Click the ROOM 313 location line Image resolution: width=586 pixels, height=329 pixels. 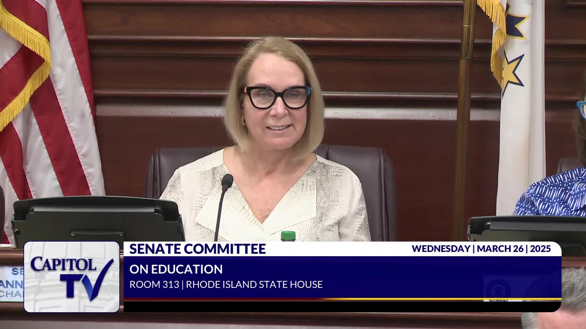[226, 285]
